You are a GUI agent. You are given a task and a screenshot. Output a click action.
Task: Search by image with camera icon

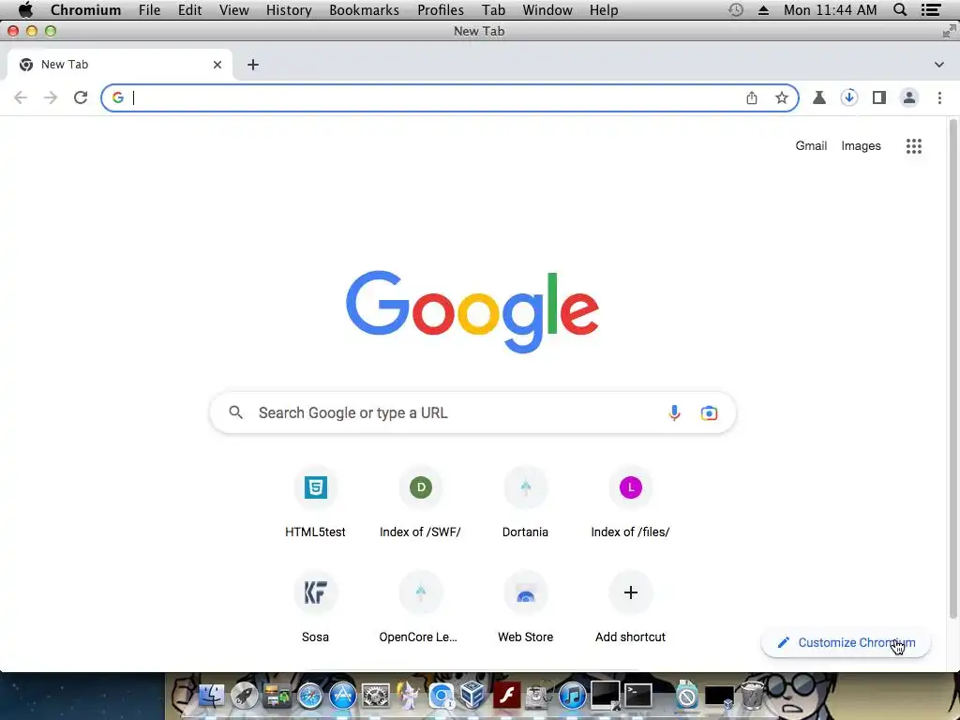coord(709,413)
